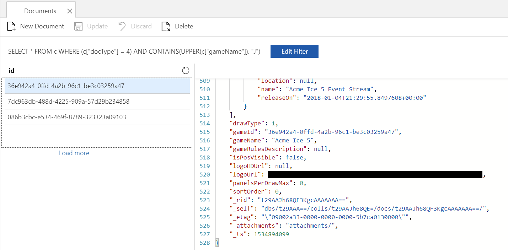Click the id column header
Screen dimensions: 508x250
tap(11, 70)
